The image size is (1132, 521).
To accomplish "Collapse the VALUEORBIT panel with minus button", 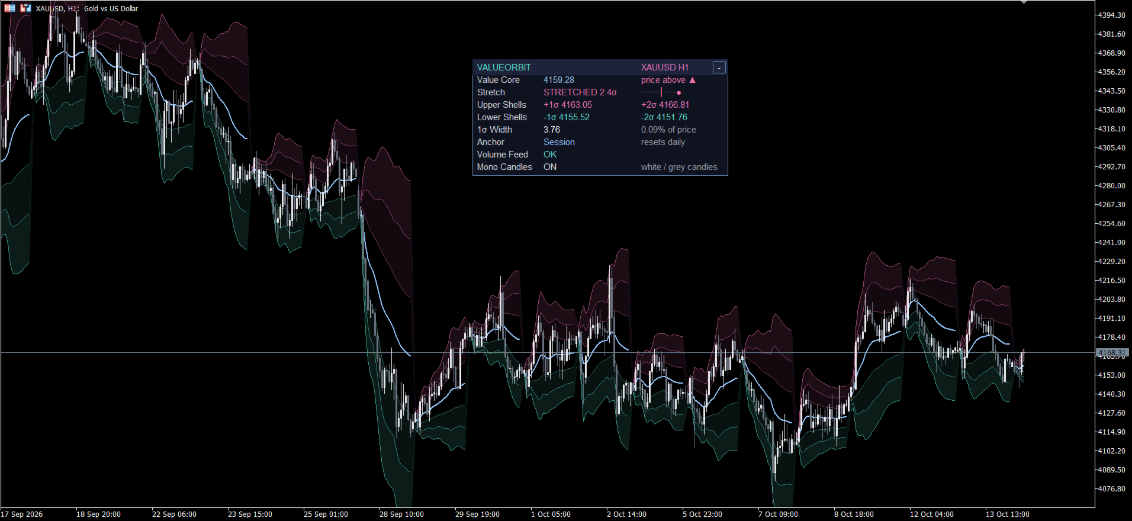I will tap(719, 67).
